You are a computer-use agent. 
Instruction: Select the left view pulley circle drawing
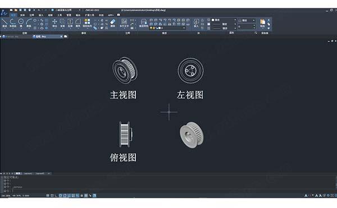point(190,70)
